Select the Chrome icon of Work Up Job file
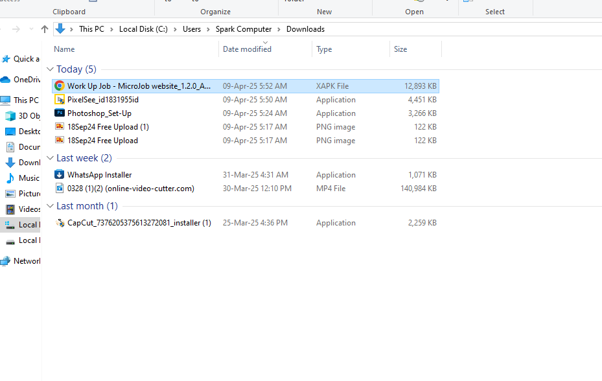This screenshot has height=381, width=602. [60, 86]
